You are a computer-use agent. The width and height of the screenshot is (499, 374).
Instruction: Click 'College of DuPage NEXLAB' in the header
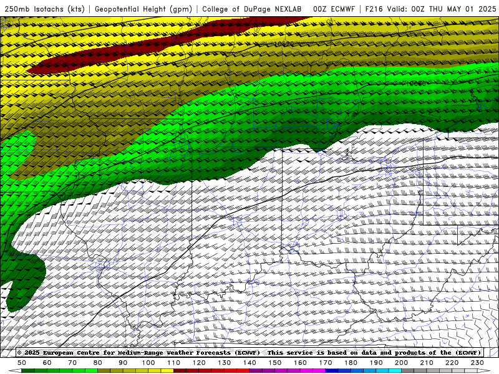pos(252,9)
